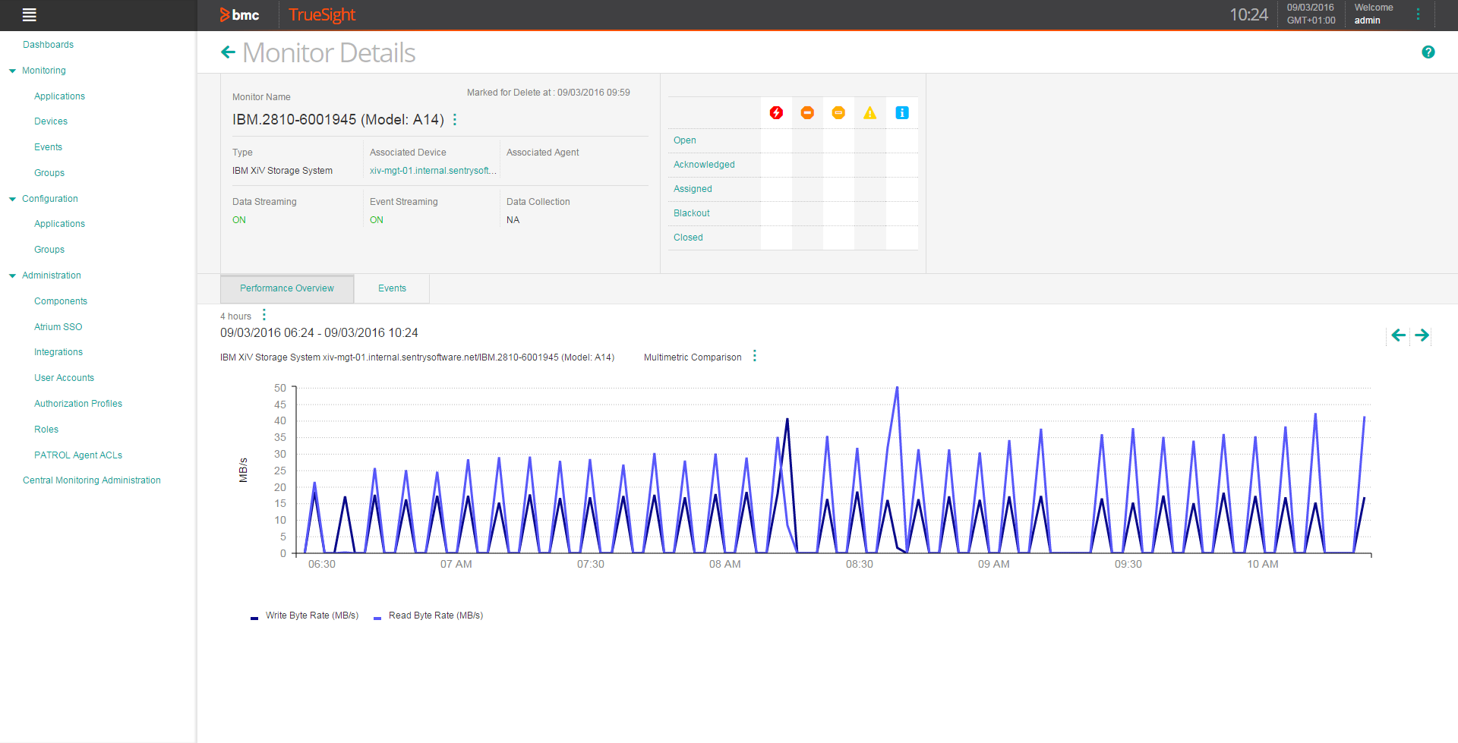Image resolution: width=1458 pixels, height=743 pixels.
Task: Go back using Monitor Details arrow
Action: click(228, 52)
